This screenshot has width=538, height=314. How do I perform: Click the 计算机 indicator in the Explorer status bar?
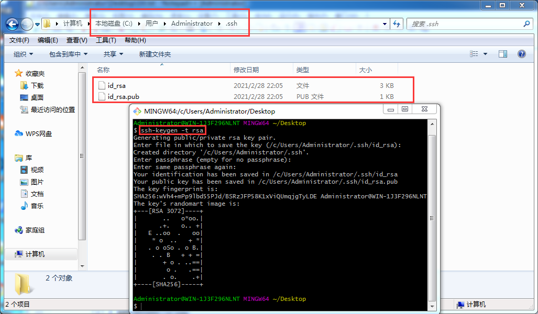[x=472, y=305]
